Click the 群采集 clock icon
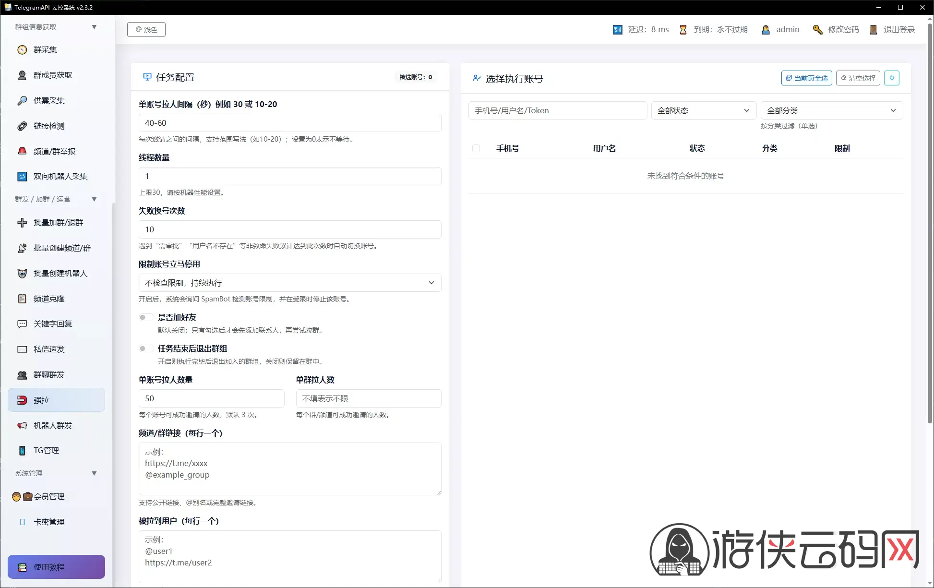Screen dimensions: 934x588 coord(22,50)
